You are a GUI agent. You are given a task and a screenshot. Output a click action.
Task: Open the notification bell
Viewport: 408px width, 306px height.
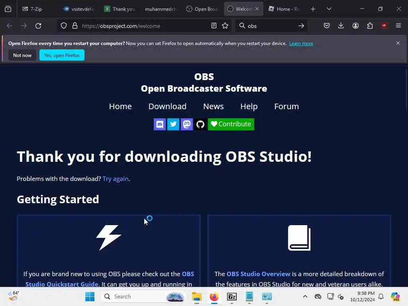381,296
